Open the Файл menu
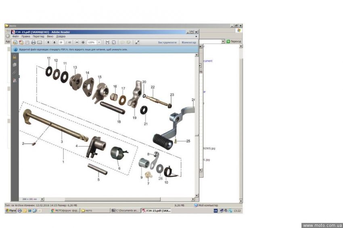Image resolution: width=343 pixels, height=228 pixels. pos(15,36)
